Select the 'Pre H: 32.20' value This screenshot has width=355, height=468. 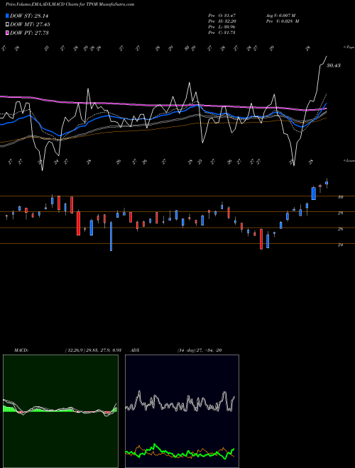tap(222, 21)
